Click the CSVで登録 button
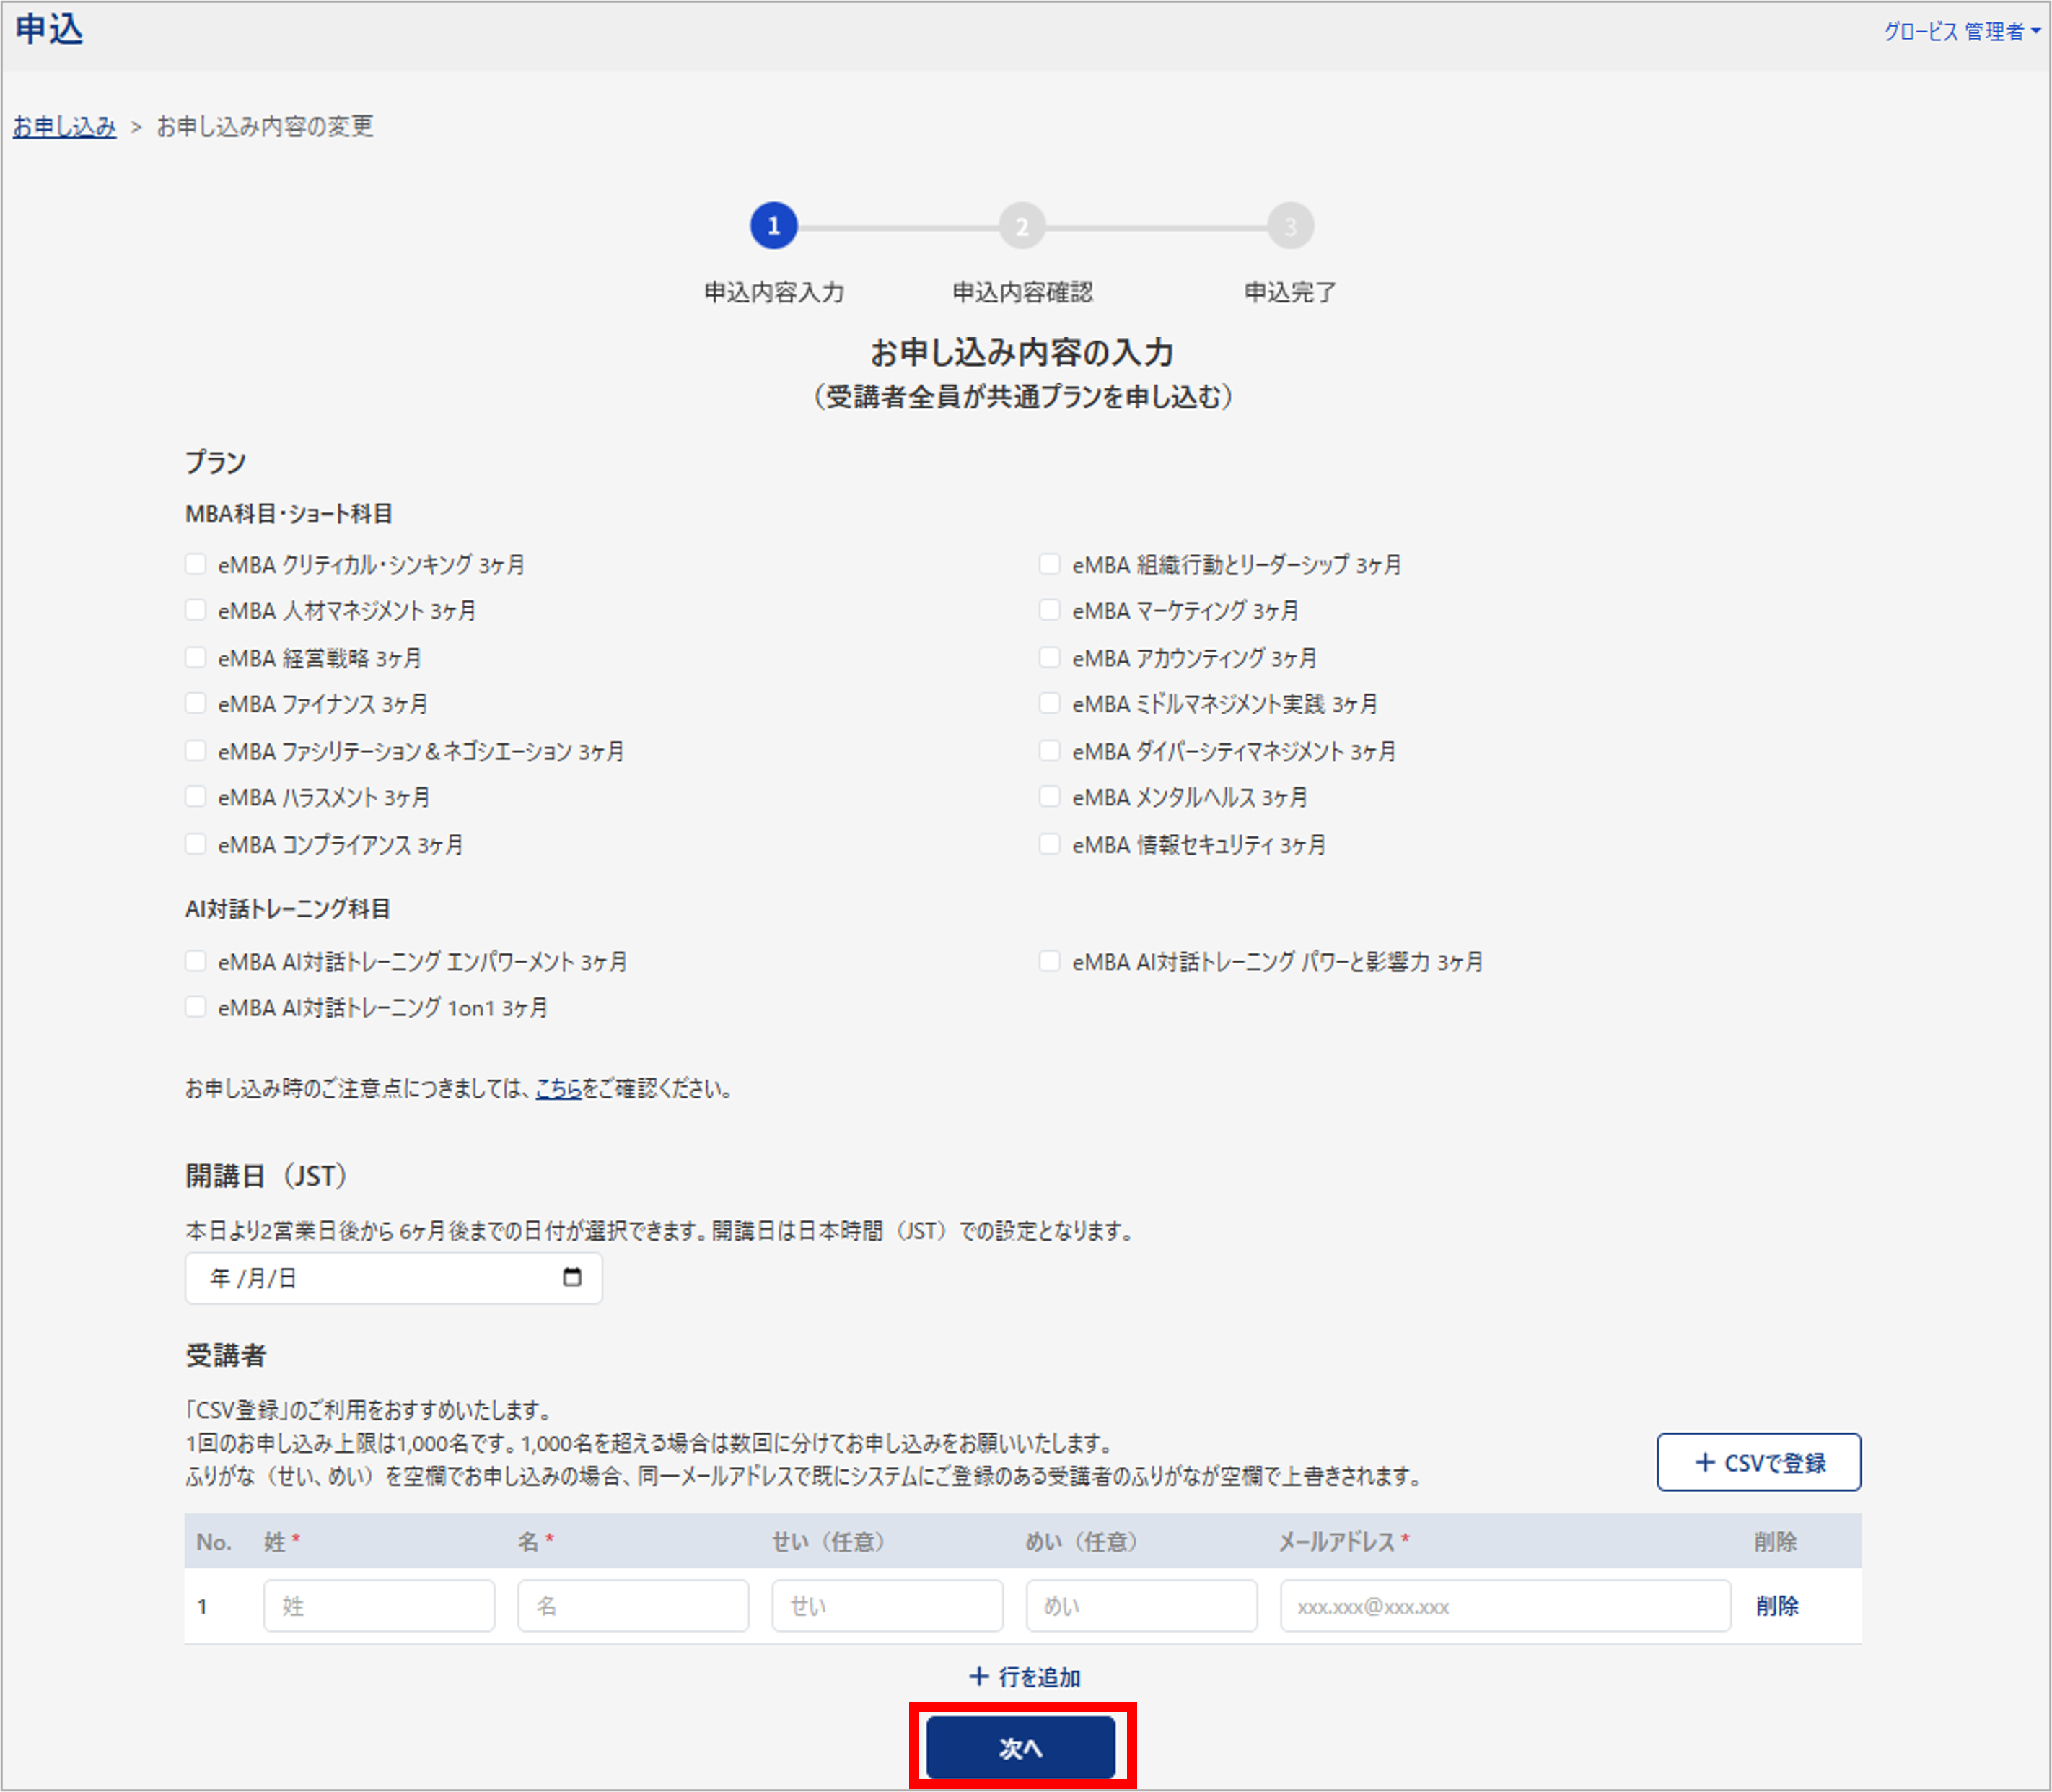 point(1759,1462)
